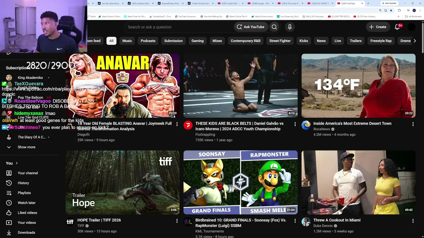
Task: Open options for THESE KIDS ARE BLACK BELTS video
Action: [295, 124]
